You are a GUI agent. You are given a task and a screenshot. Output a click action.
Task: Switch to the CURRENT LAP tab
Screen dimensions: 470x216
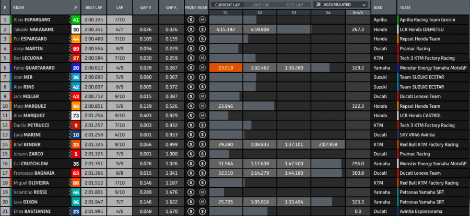227,5
